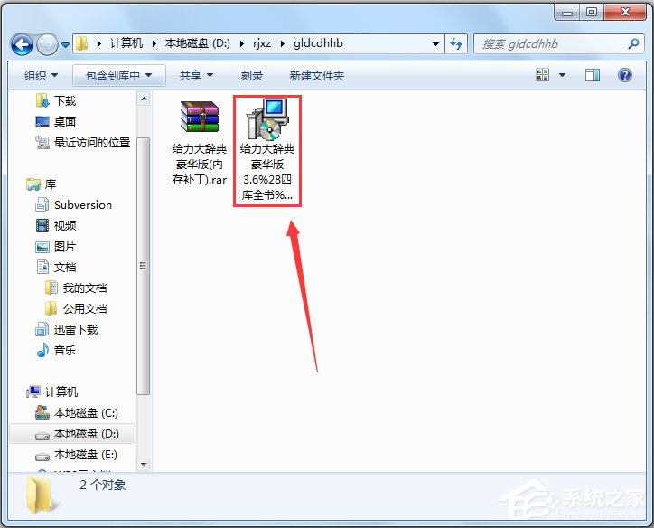Click the 最近访问的位置 icon
Screen dimensions: 654x528
(x=42, y=142)
